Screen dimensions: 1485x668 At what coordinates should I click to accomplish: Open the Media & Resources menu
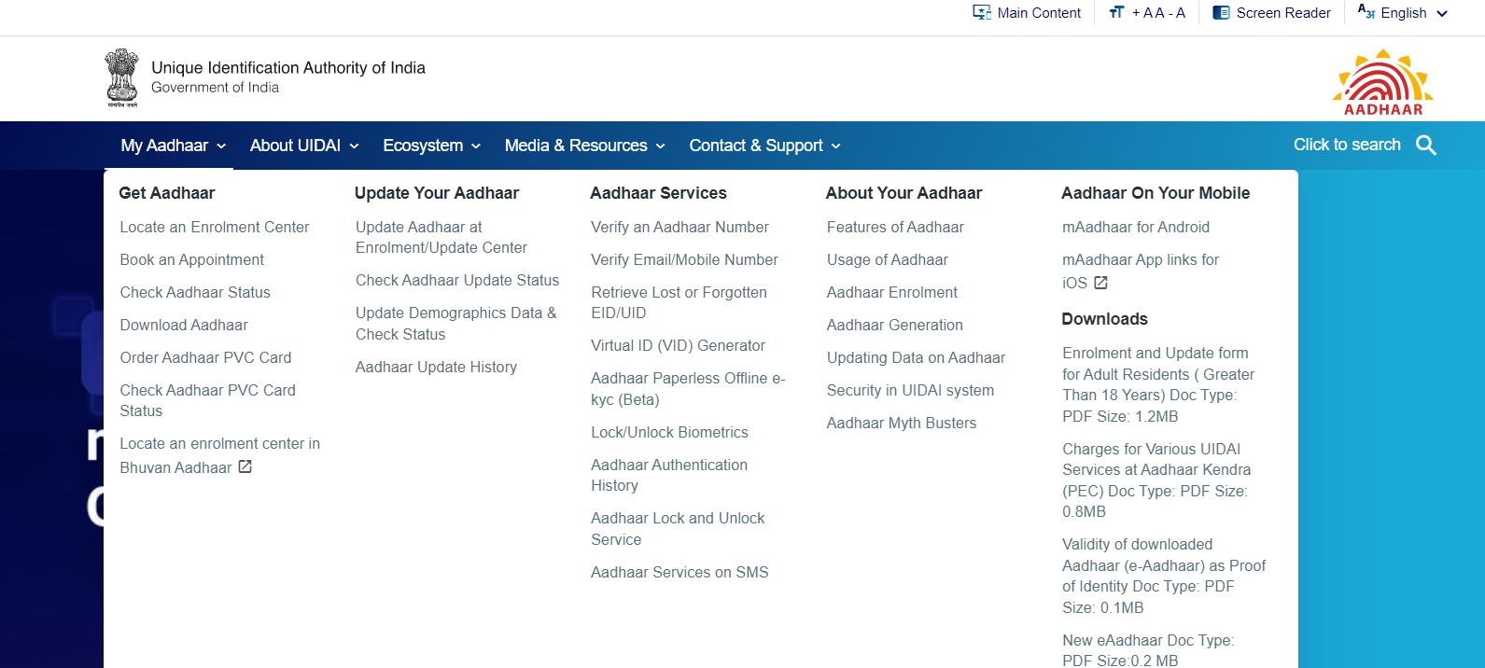pos(584,146)
